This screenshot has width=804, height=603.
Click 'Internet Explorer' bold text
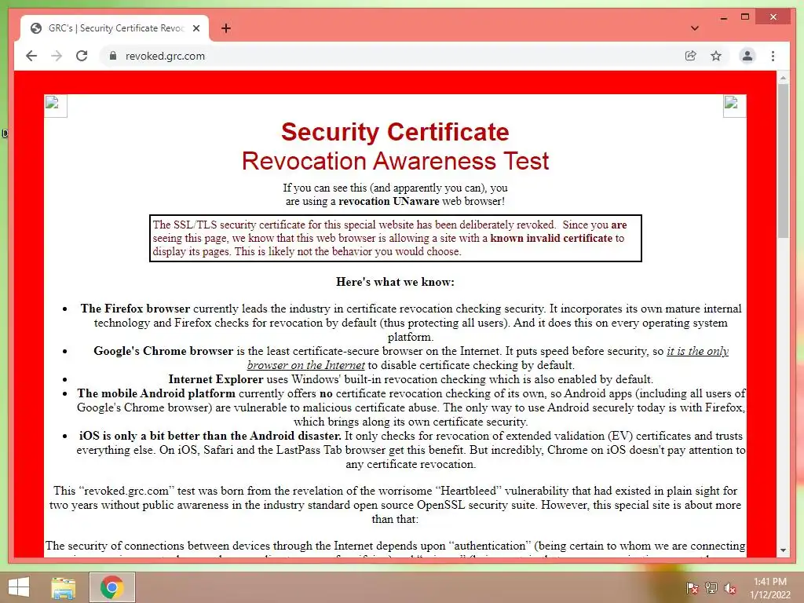point(215,379)
